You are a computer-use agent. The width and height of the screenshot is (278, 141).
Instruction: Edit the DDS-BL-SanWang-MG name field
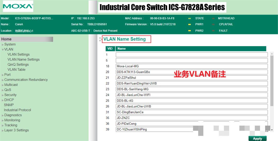(192, 89)
